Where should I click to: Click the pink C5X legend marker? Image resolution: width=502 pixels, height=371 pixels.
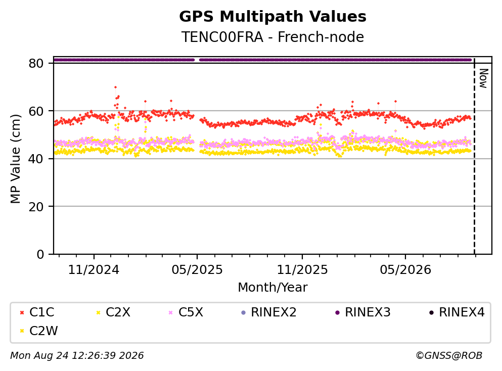(x=171, y=312)
